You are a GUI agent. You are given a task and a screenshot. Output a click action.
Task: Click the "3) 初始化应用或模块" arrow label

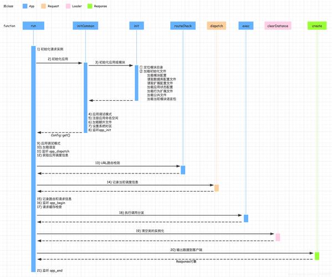coord(110,62)
